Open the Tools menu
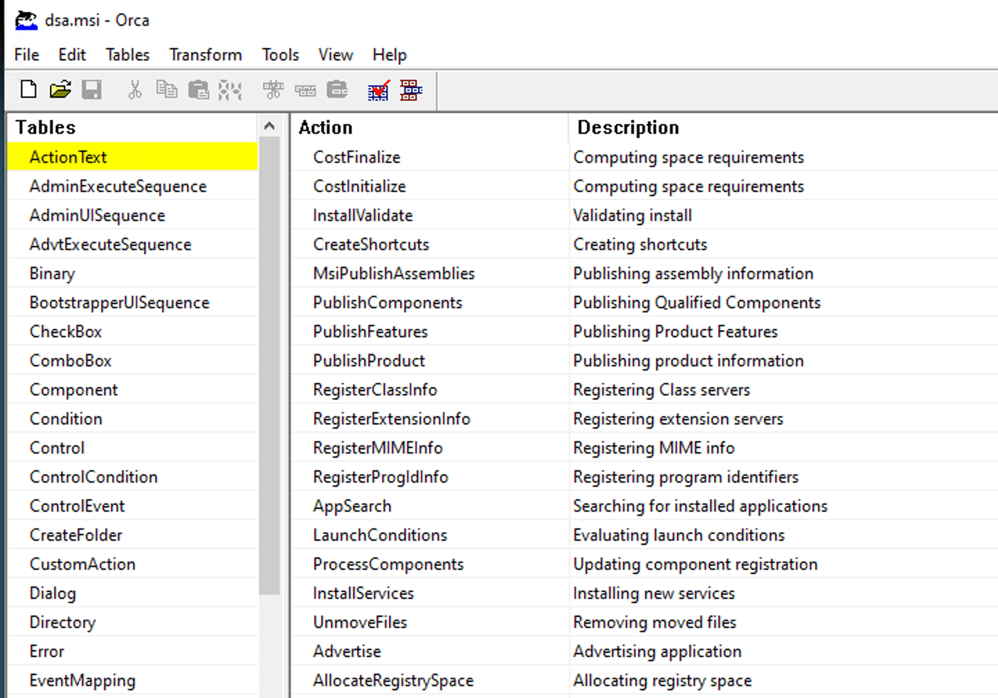Image resolution: width=998 pixels, height=698 pixels. (x=280, y=55)
